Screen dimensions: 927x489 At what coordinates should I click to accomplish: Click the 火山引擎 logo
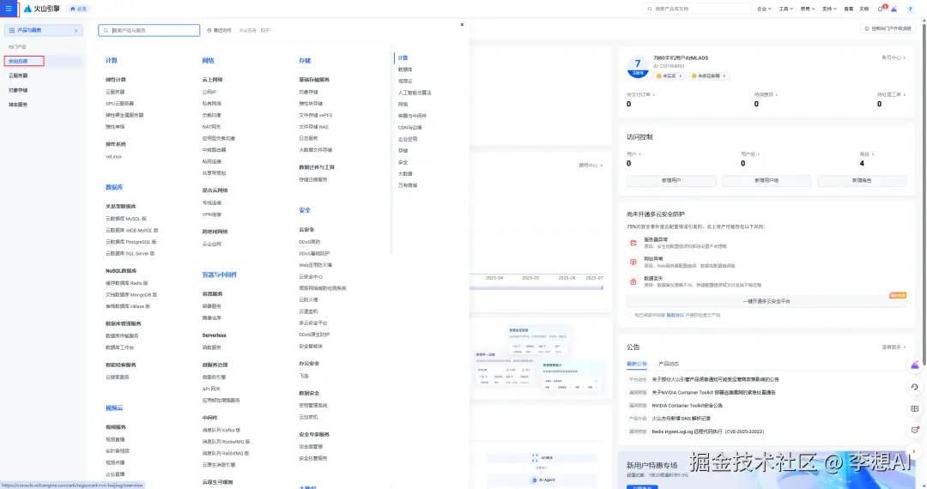tap(41, 9)
